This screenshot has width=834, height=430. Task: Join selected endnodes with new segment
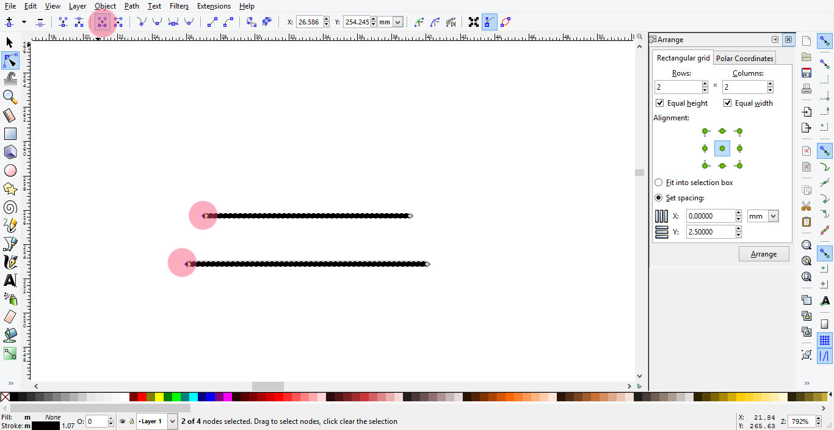tap(102, 22)
